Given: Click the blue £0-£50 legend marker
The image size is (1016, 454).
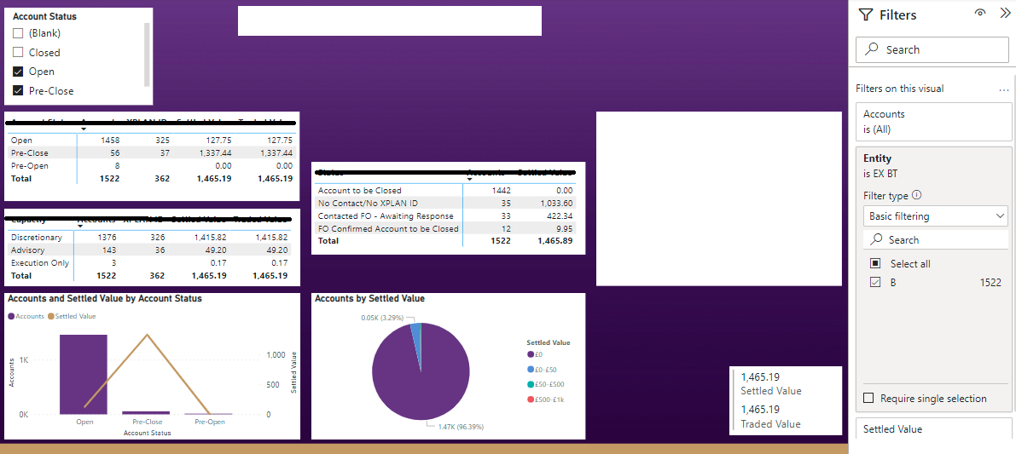Looking at the screenshot, I should click(x=531, y=370).
